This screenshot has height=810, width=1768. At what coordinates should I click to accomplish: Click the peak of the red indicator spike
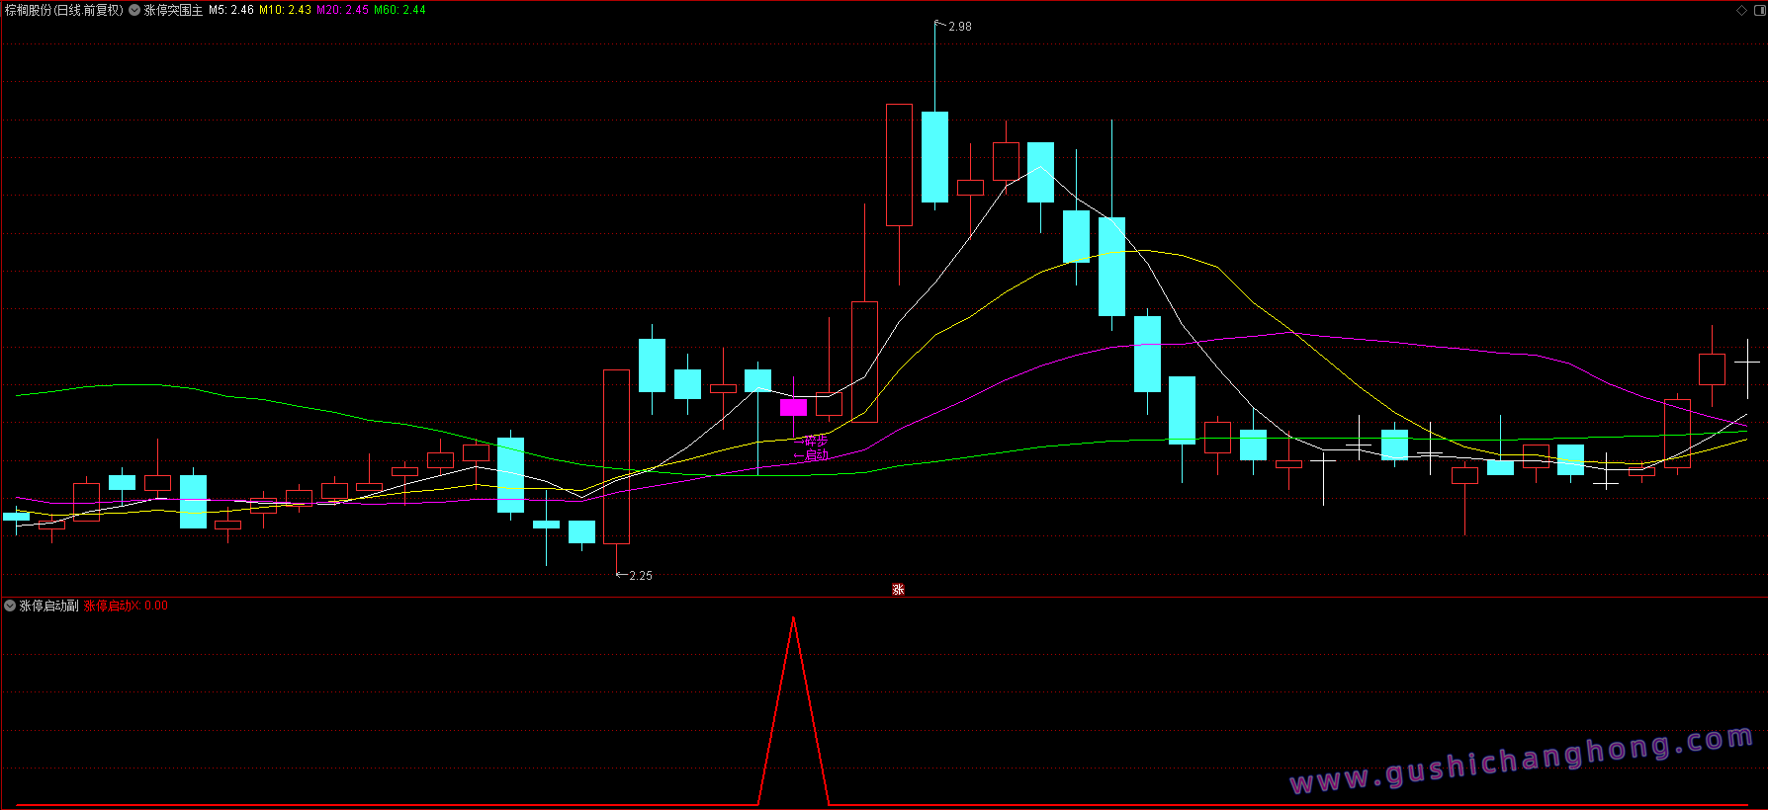(793, 619)
